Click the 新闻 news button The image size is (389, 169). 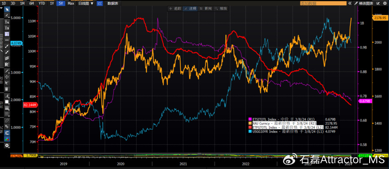[206, 9]
